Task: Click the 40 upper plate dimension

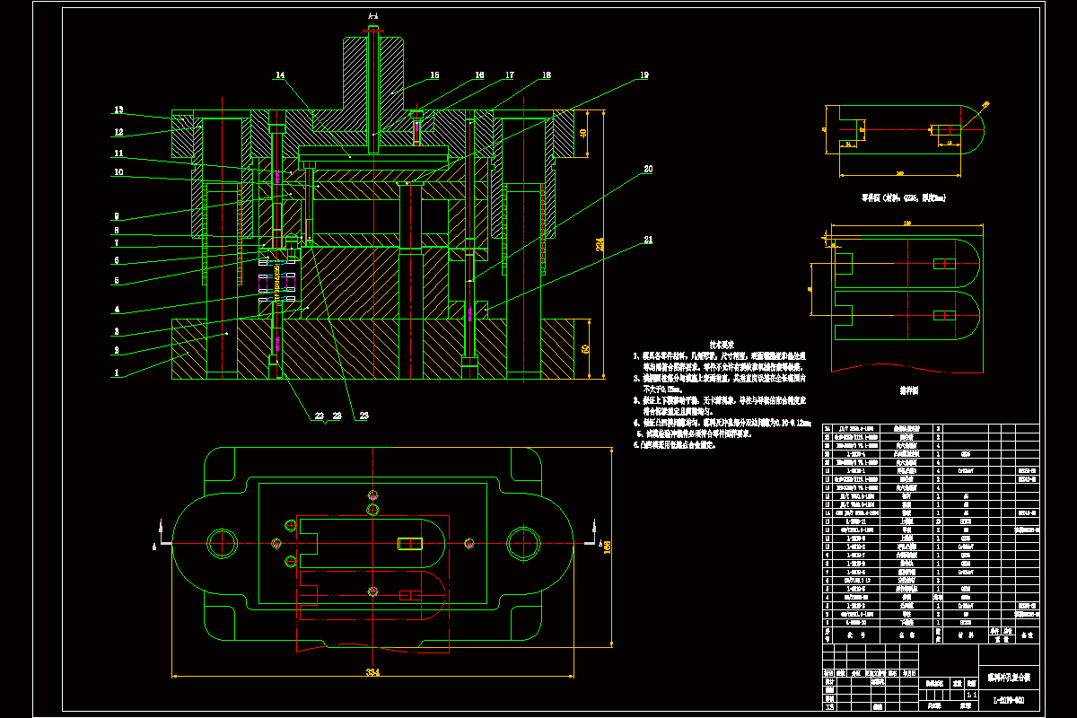Action: (582, 133)
